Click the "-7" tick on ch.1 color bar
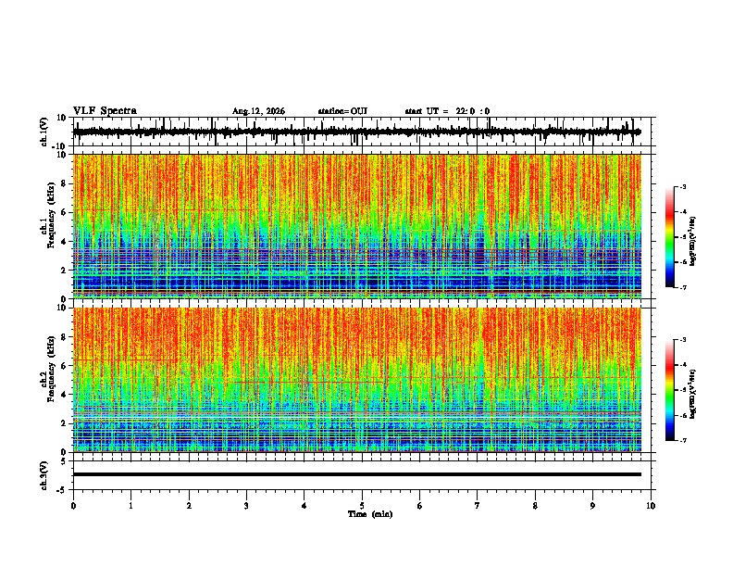 pos(682,288)
